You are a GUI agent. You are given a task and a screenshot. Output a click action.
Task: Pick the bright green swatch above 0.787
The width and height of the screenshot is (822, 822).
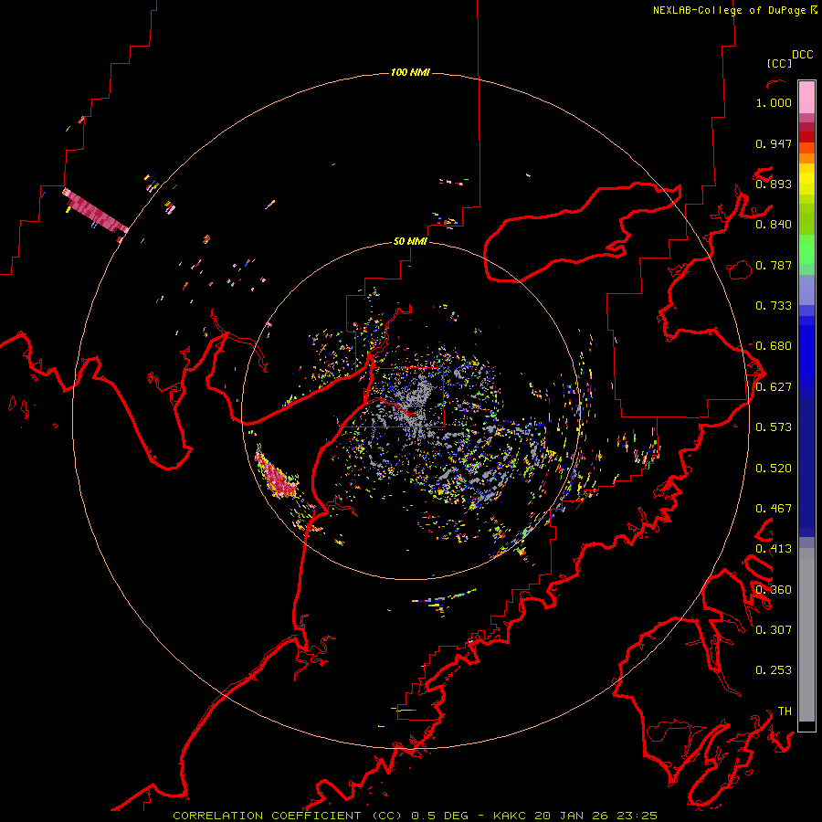click(x=806, y=249)
